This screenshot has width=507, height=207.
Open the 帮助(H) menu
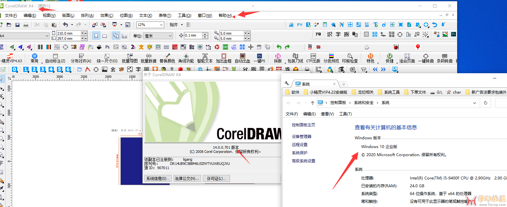tap(225, 16)
